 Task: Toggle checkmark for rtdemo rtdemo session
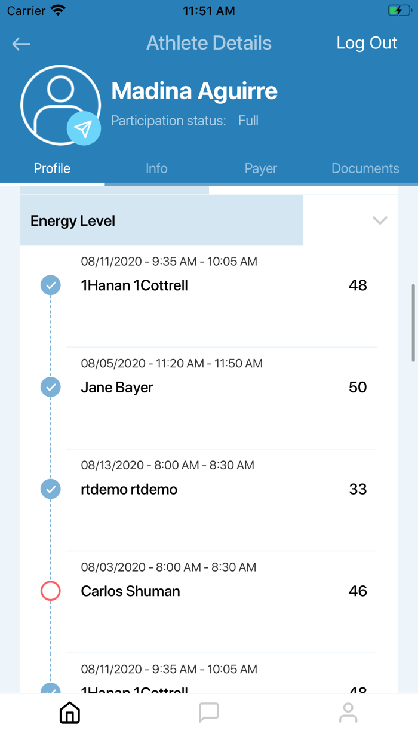51,490
